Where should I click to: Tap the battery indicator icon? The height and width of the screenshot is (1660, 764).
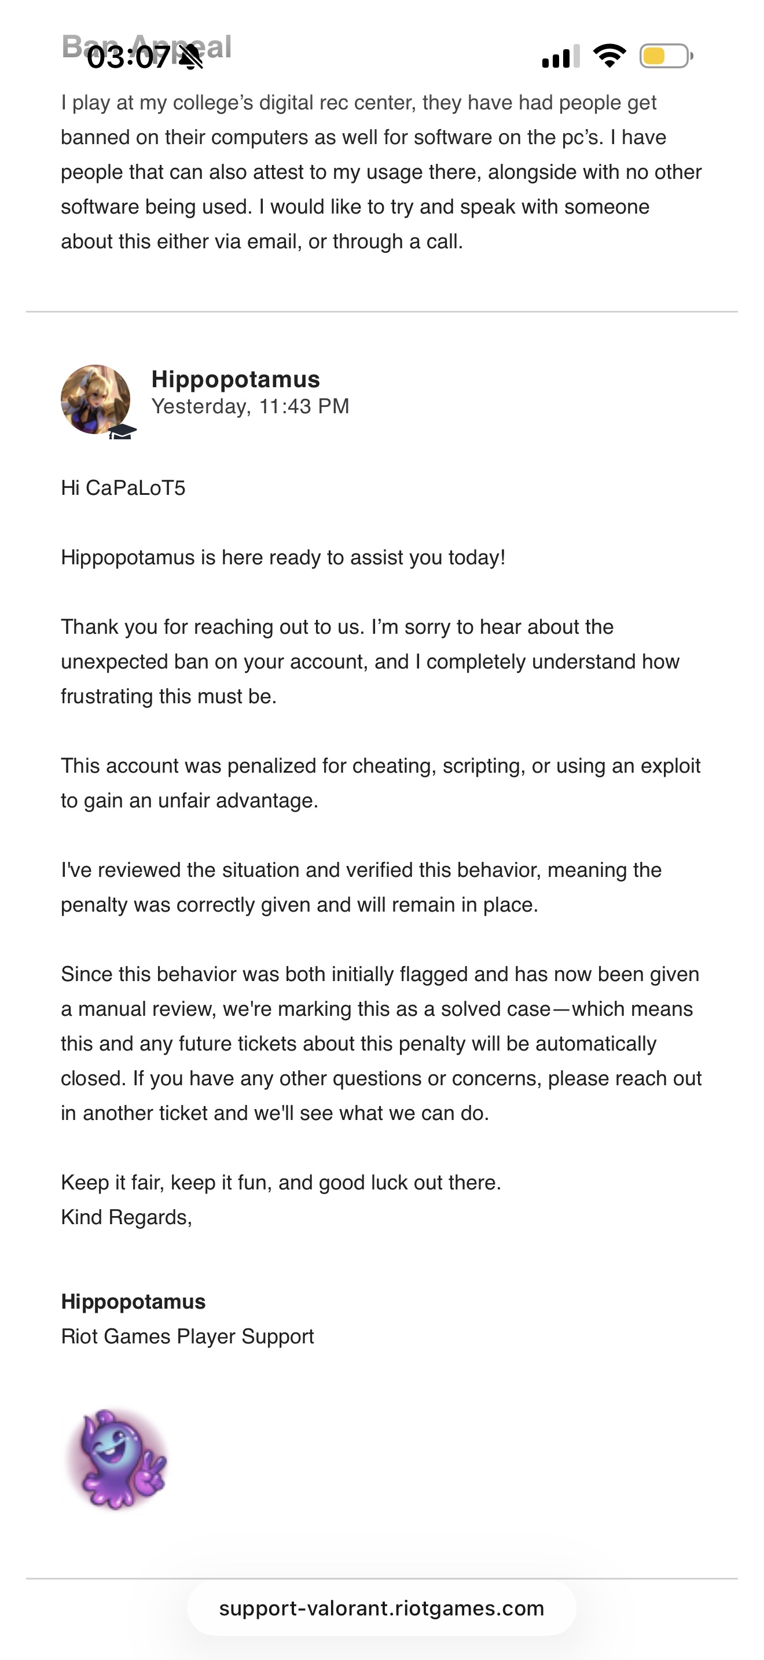(x=666, y=56)
